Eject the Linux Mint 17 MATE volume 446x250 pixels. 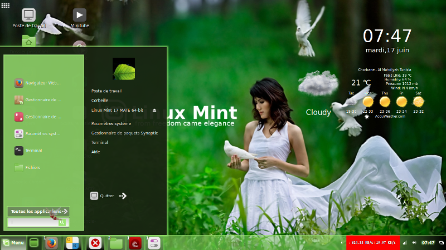154,110
